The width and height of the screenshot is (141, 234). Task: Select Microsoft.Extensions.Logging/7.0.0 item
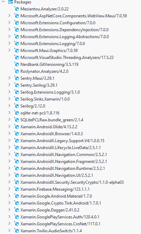pos(53,44)
